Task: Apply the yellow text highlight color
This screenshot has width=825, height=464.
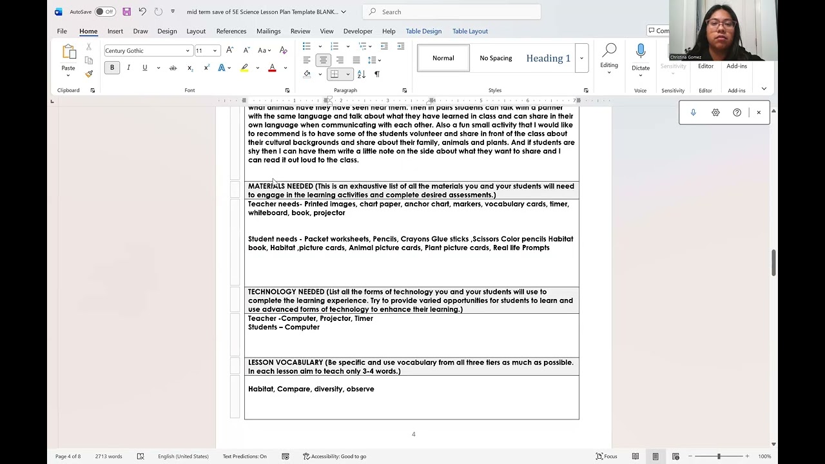Action: [x=244, y=68]
